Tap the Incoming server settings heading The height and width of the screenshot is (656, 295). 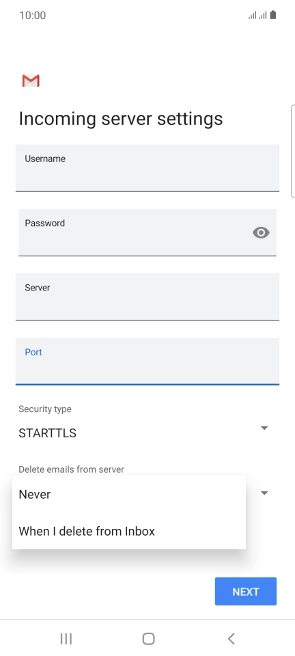point(121,119)
